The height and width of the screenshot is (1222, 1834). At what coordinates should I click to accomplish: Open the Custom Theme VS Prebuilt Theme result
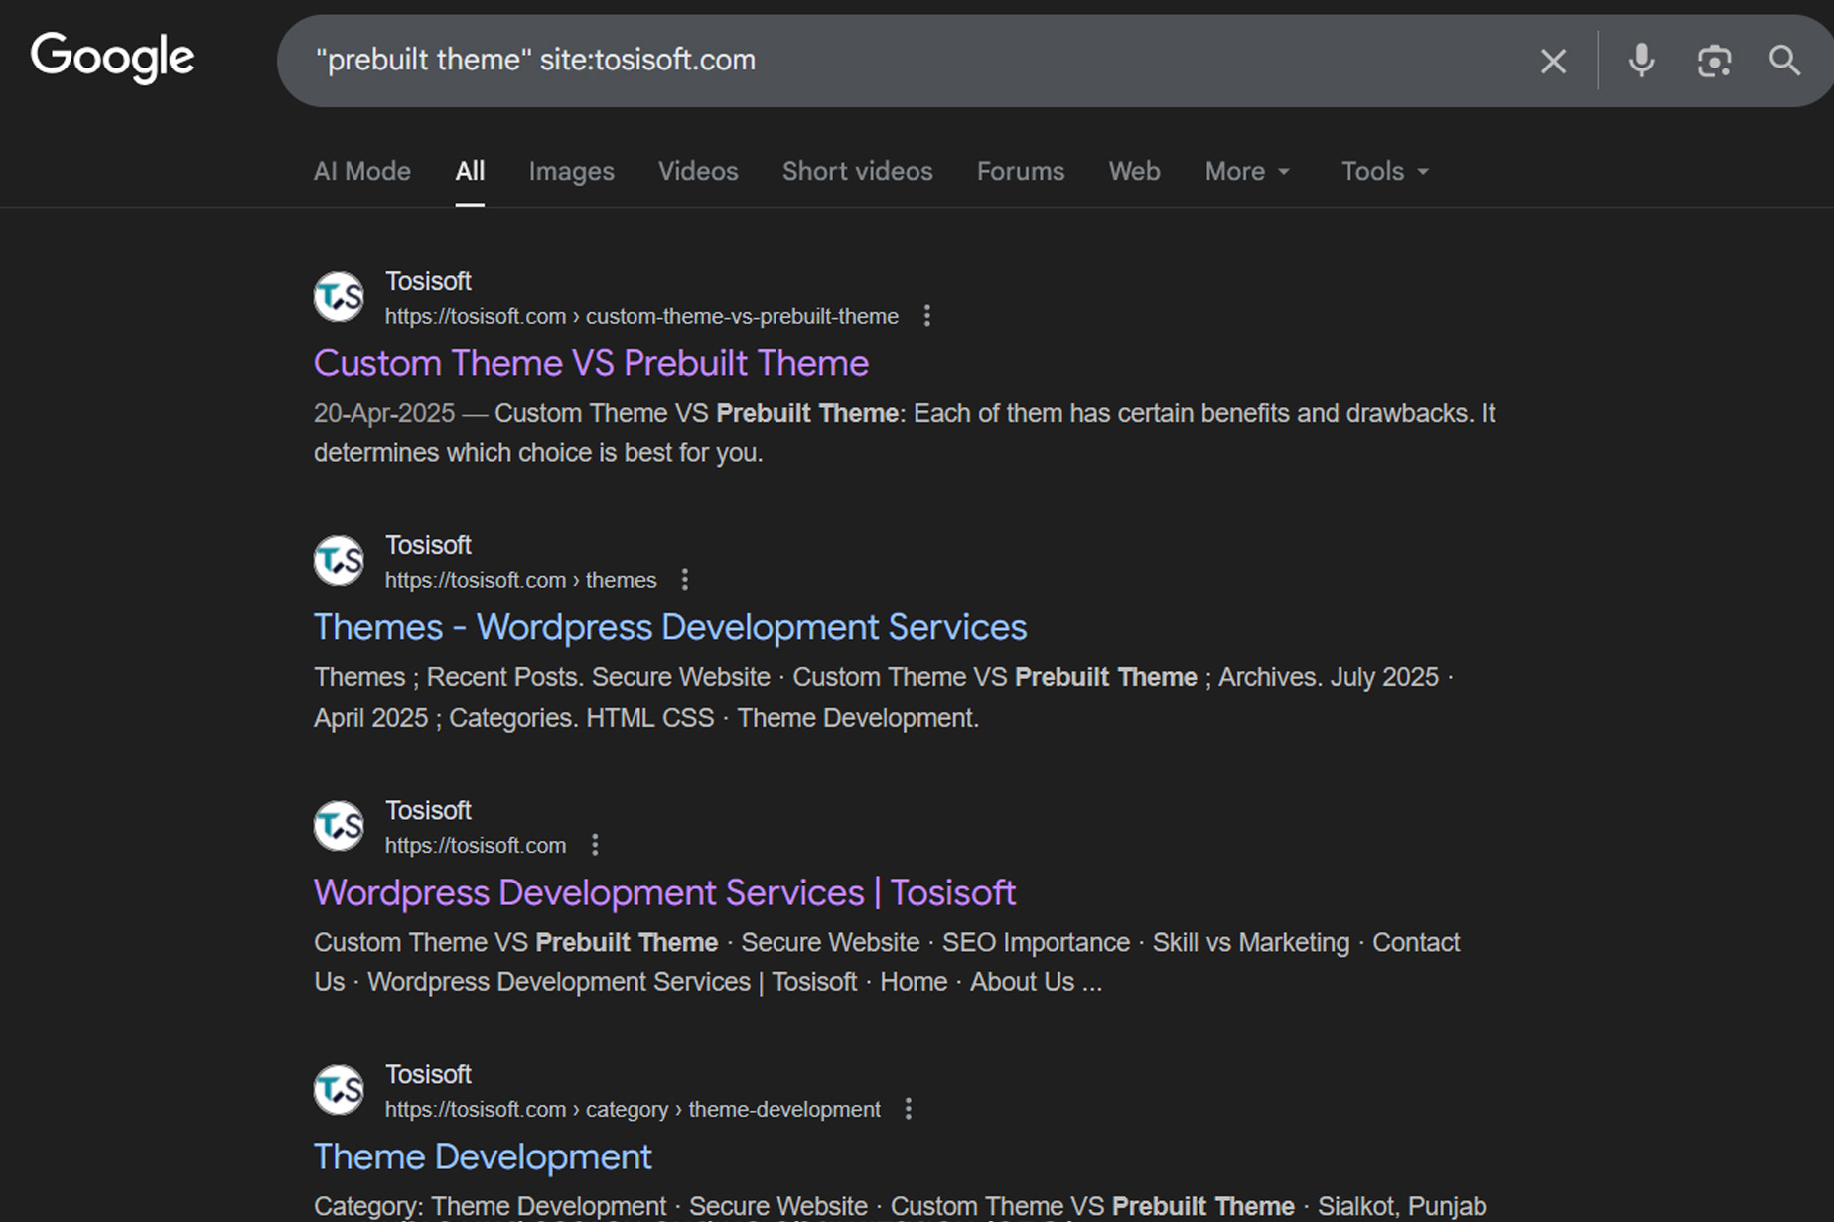[x=591, y=363]
